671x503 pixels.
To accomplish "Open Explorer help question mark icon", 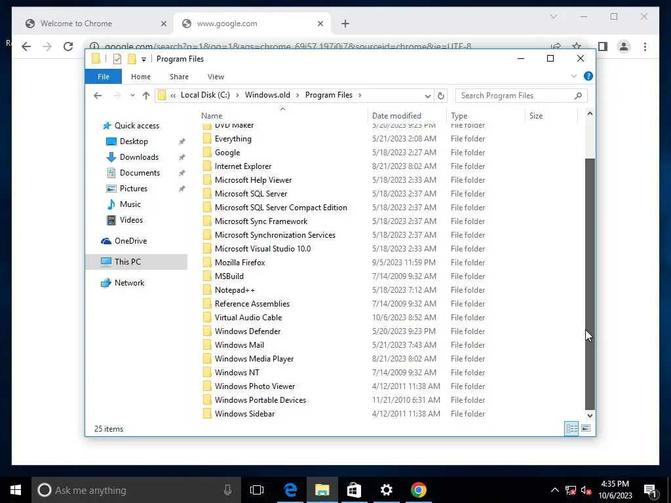I will (588, 76).
